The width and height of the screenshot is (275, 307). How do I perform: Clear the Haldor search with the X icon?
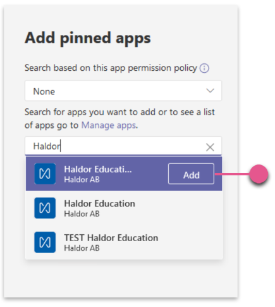coord(210,147)
